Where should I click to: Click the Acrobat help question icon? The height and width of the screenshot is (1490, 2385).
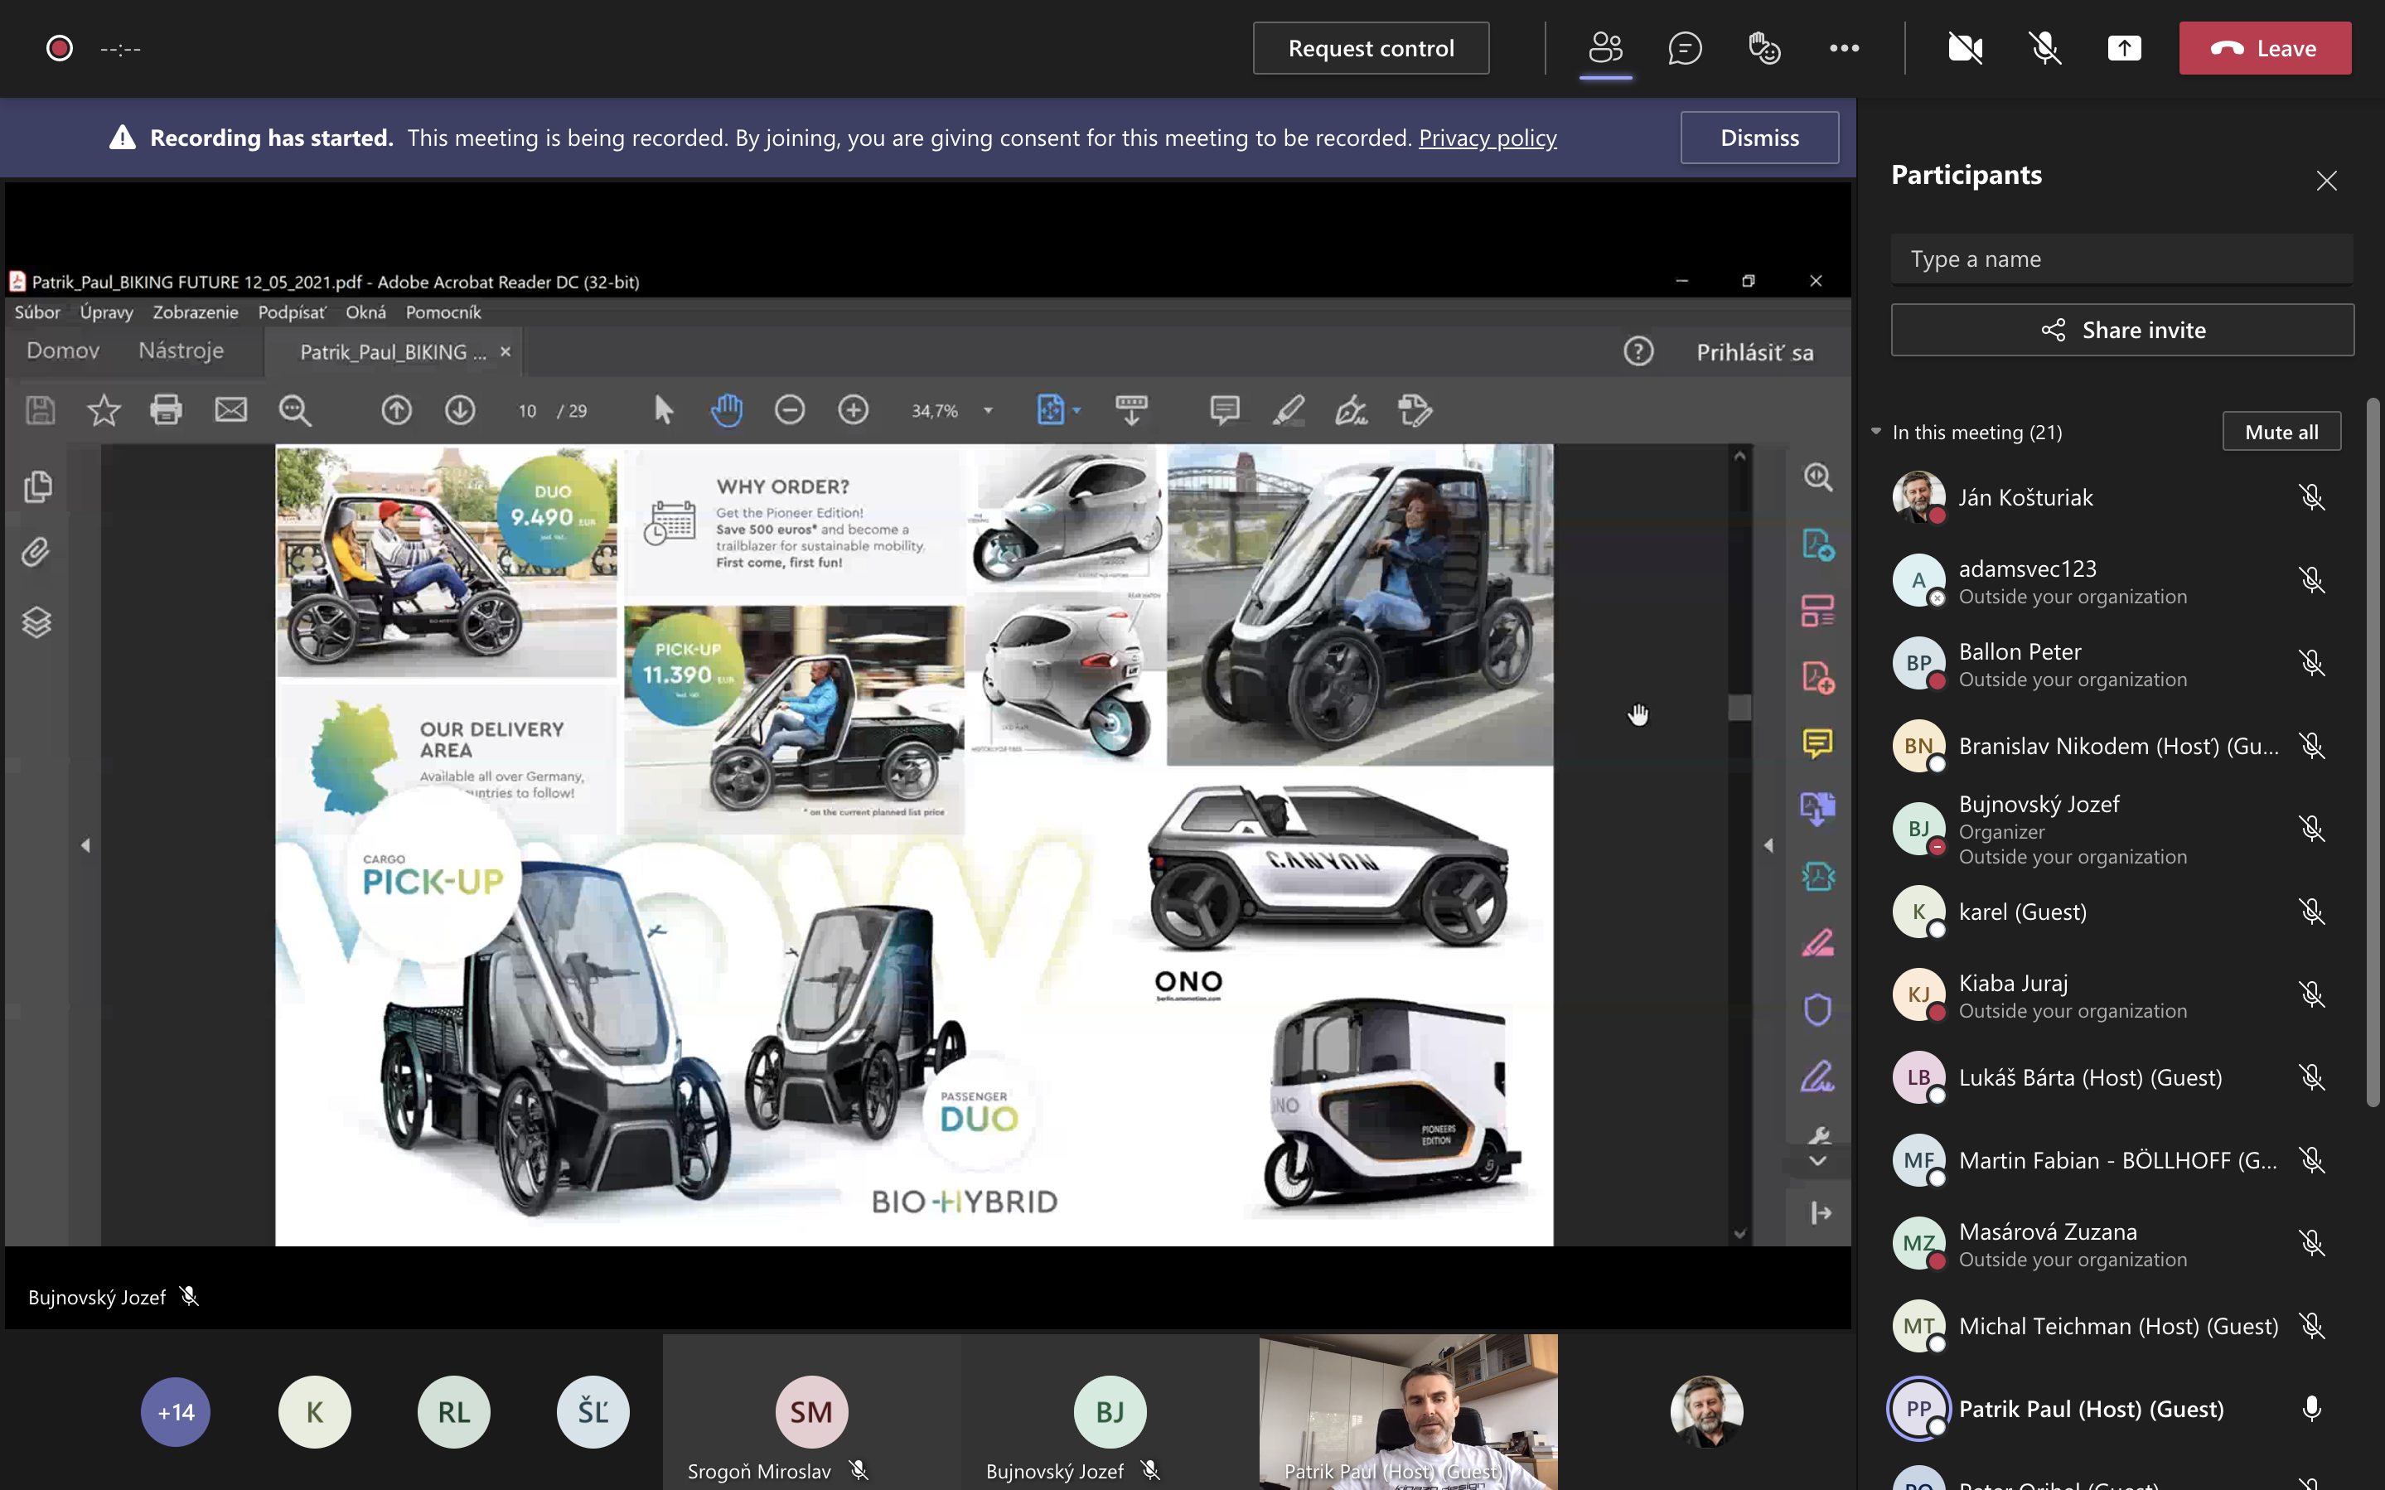tap(1638, 352)
